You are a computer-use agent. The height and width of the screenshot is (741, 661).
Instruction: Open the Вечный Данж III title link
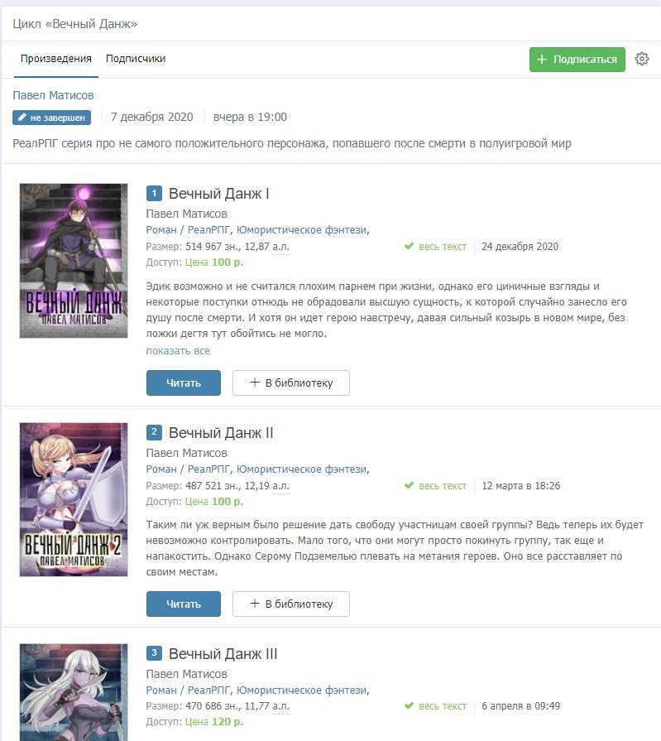223,654
